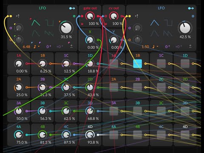Click the green output port of left LFO
This screenshot has width=204, height=153.
(x=74, y=16)
